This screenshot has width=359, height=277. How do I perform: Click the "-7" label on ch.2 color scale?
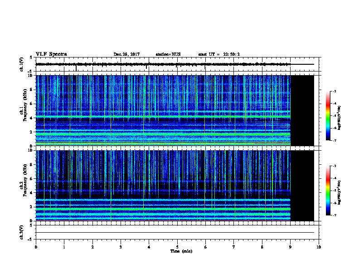[335, 215]
